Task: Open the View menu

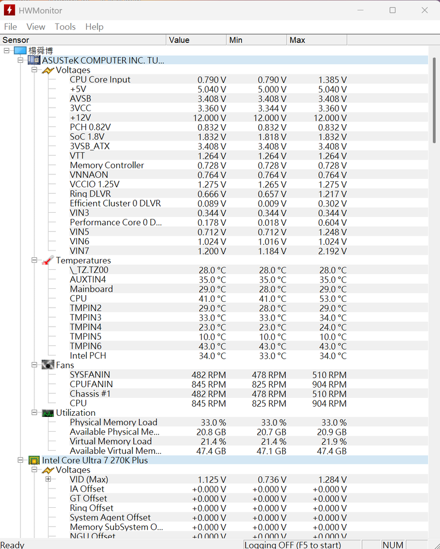Action: (36, 27)
